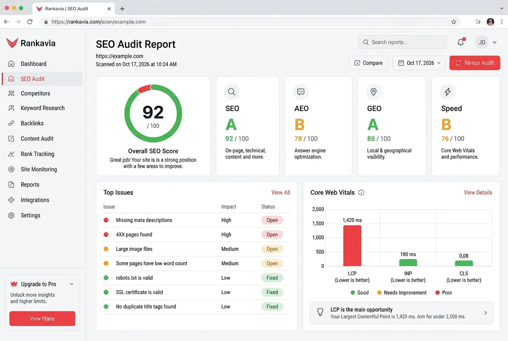The image size is (508, 341).
Task: Click the GEO card location pin icon
Action: (373, 92)
